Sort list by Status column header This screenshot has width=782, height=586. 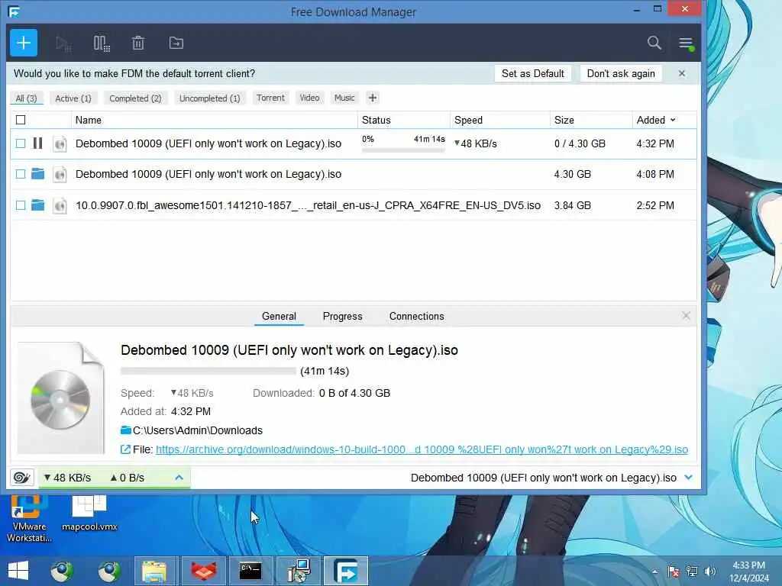click(376, 120)
